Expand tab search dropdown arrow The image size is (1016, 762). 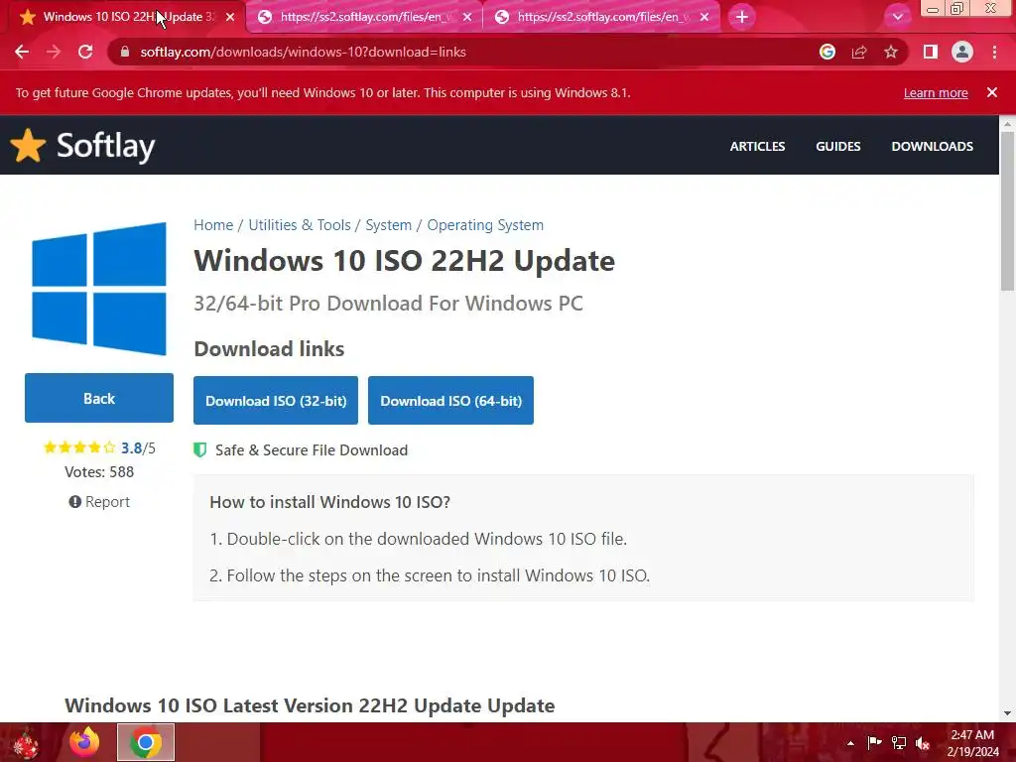[897, 17]
